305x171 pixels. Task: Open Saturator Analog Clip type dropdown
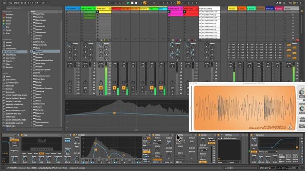[267, 152]
